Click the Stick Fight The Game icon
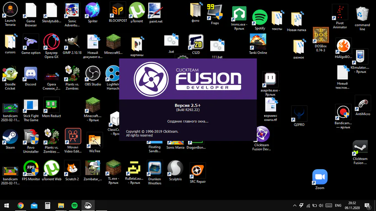 30,105
